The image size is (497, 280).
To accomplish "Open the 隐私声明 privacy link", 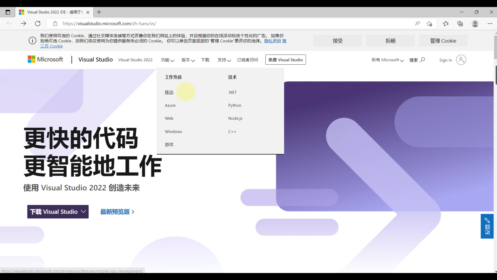I will (x=272, y=41).
